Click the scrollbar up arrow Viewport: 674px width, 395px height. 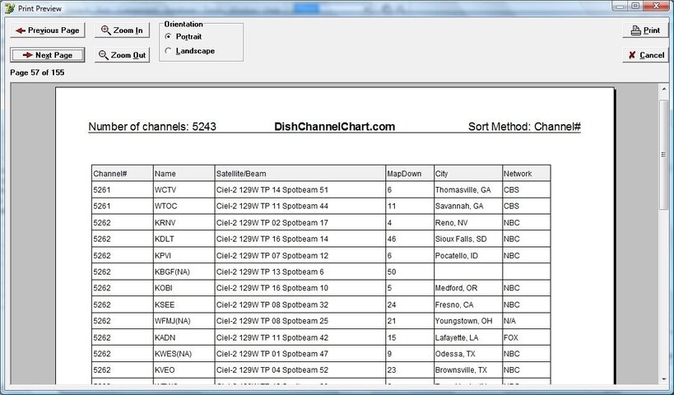663,90
